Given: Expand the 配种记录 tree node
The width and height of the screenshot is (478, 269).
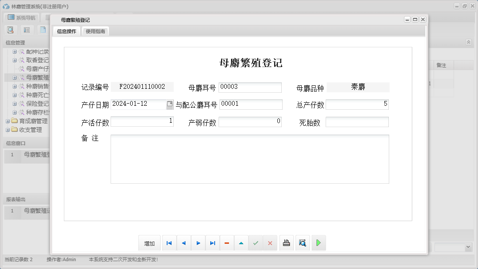Looking at the screenshot, I should pos(14,51).
